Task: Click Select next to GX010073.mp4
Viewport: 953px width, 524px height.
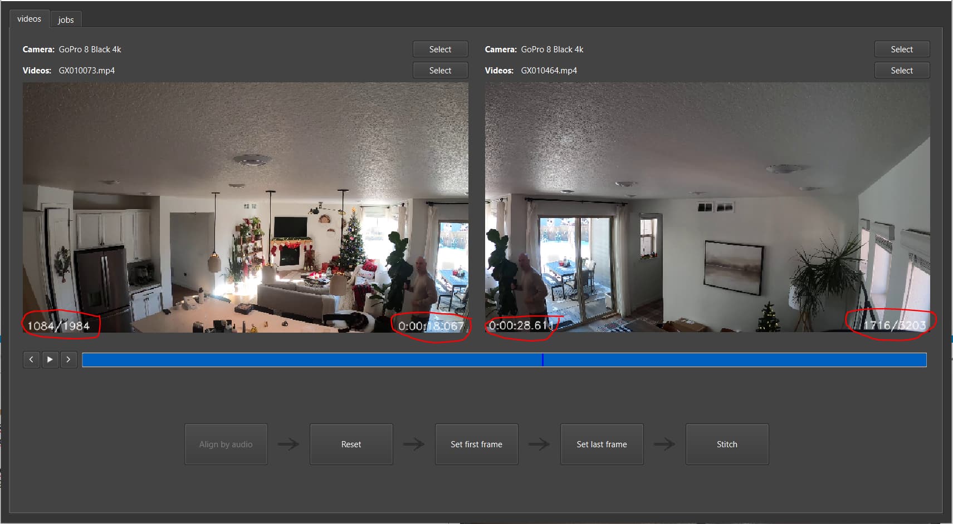Action: coord(440,71)
